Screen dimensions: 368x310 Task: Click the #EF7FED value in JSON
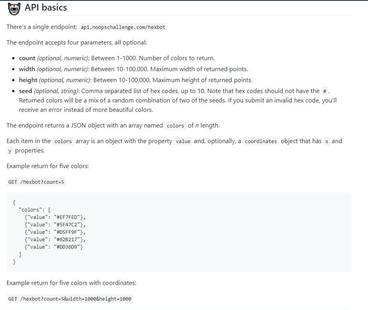pyautogui.click(x=70, y=217)
